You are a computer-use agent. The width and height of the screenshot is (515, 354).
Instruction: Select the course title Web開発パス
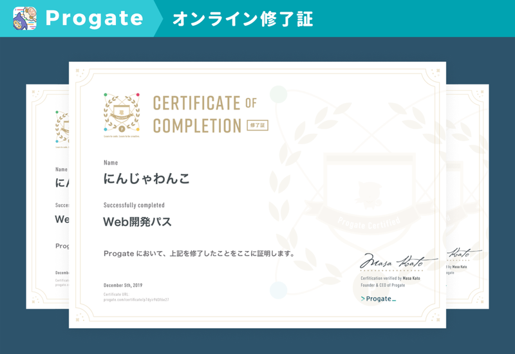[137, 221]
